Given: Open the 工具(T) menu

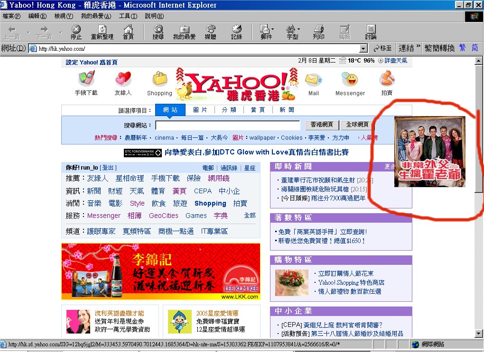Looking at the screenshot, I should click(128, 16).
